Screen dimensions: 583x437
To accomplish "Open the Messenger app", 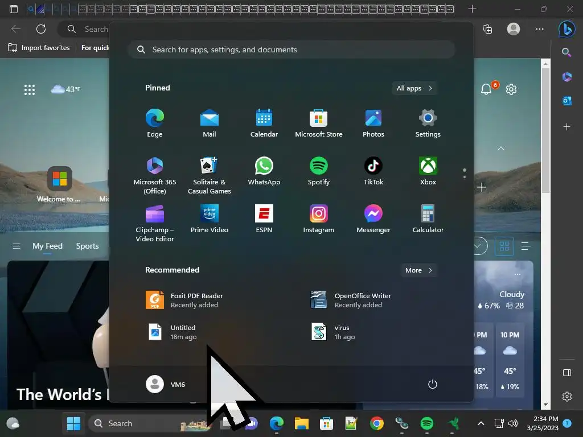I will click(373, 219).
